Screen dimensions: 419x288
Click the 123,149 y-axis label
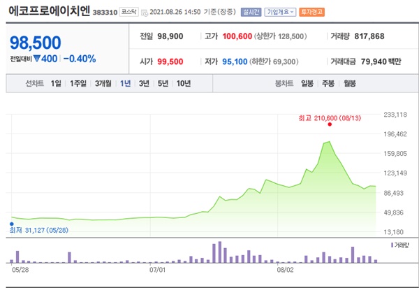pos(395,173)
